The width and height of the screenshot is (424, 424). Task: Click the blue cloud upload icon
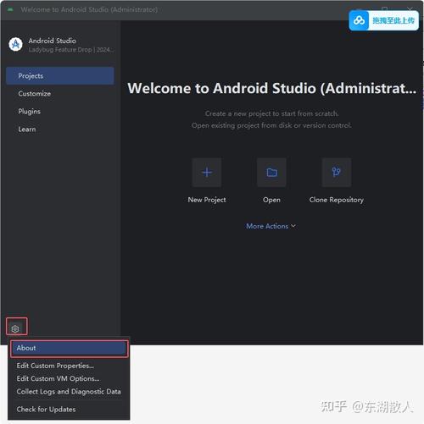click(359, 20)
